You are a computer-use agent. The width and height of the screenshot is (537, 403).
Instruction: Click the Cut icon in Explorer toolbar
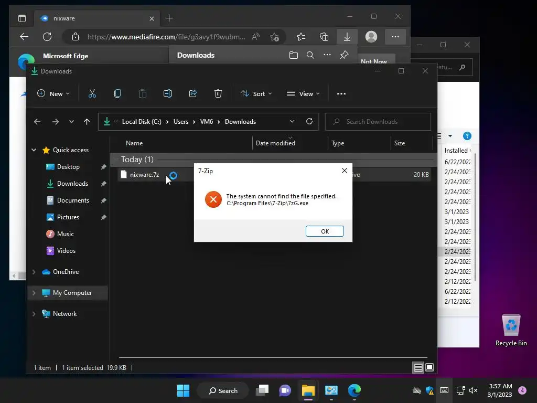[92, 93]
